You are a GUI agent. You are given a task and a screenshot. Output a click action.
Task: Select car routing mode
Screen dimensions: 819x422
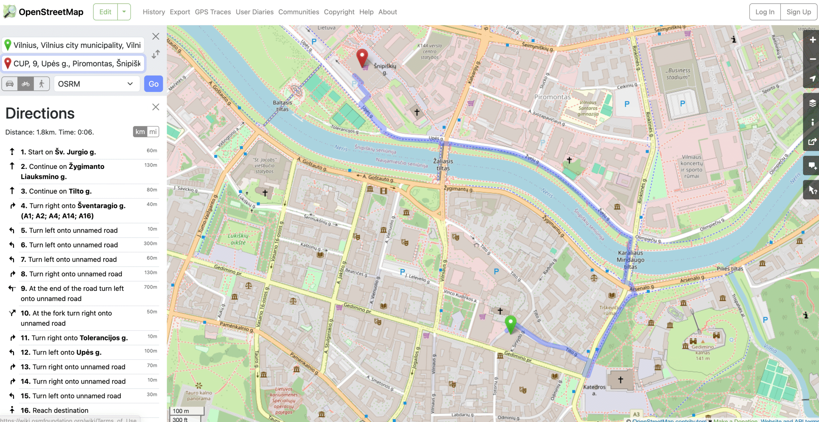(x=10, y=84)
